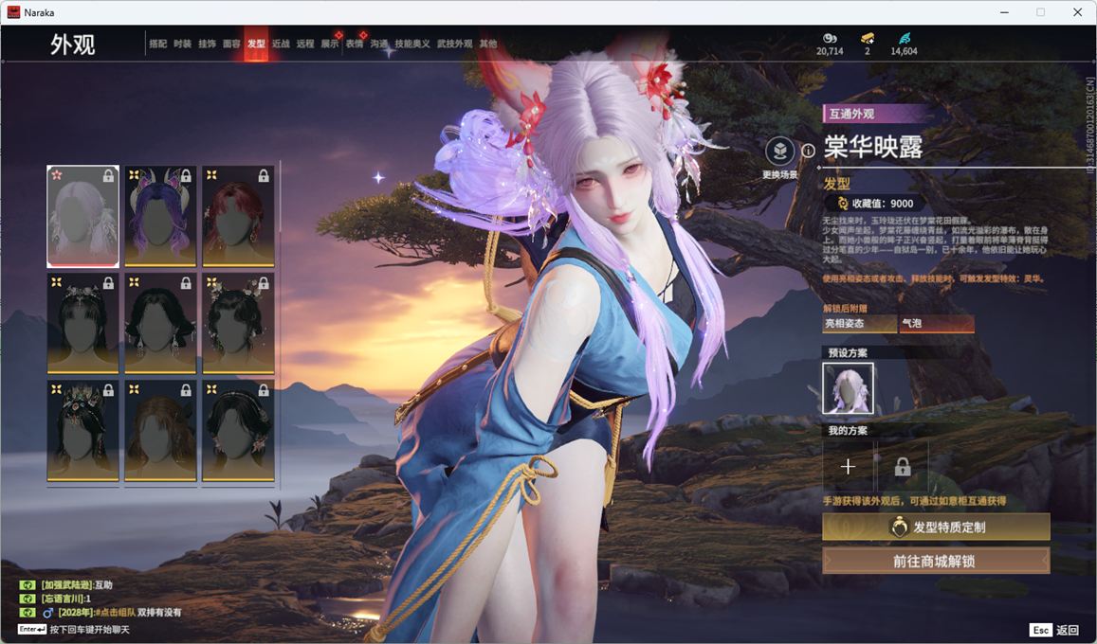Click the gold ticket currency icon above 2
Image resolution: width=1097 pixels, height=644 pixels.
click(868, 39)
